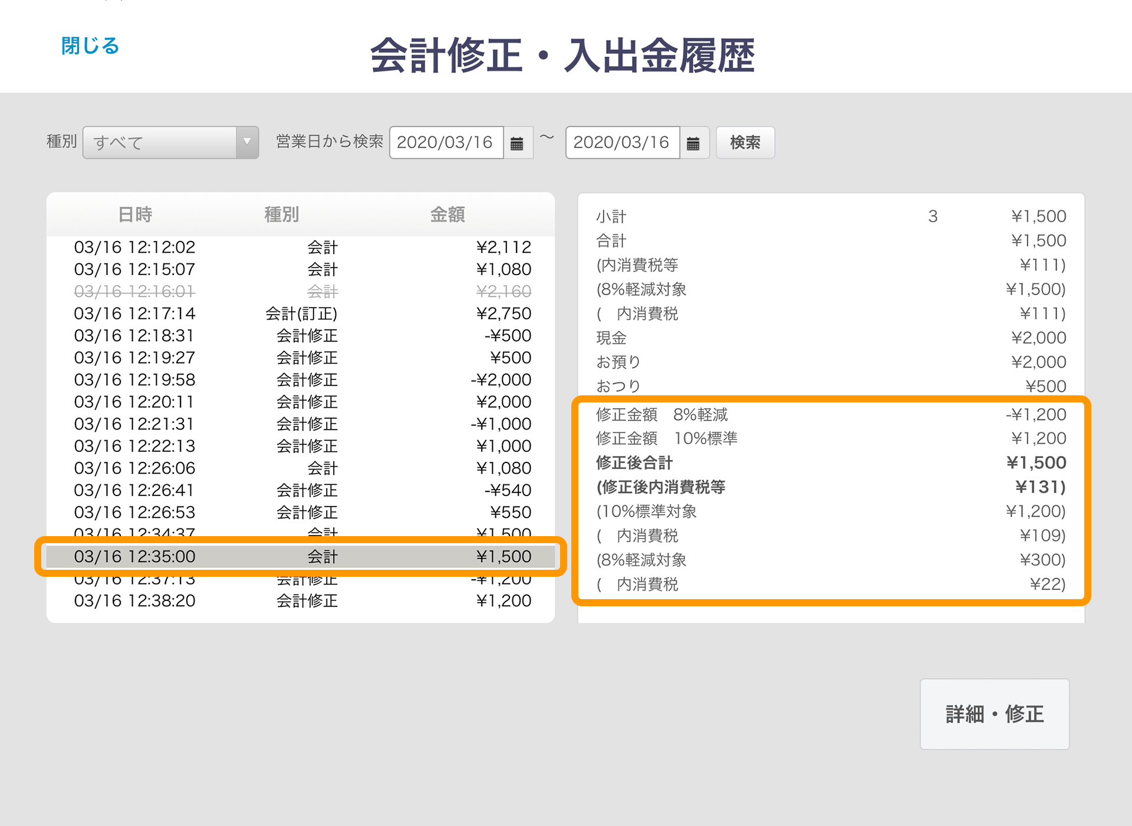Click the お預り ¥2,000 line
The width and height of the screenshot is (1132, 826).
pos(831,362)
